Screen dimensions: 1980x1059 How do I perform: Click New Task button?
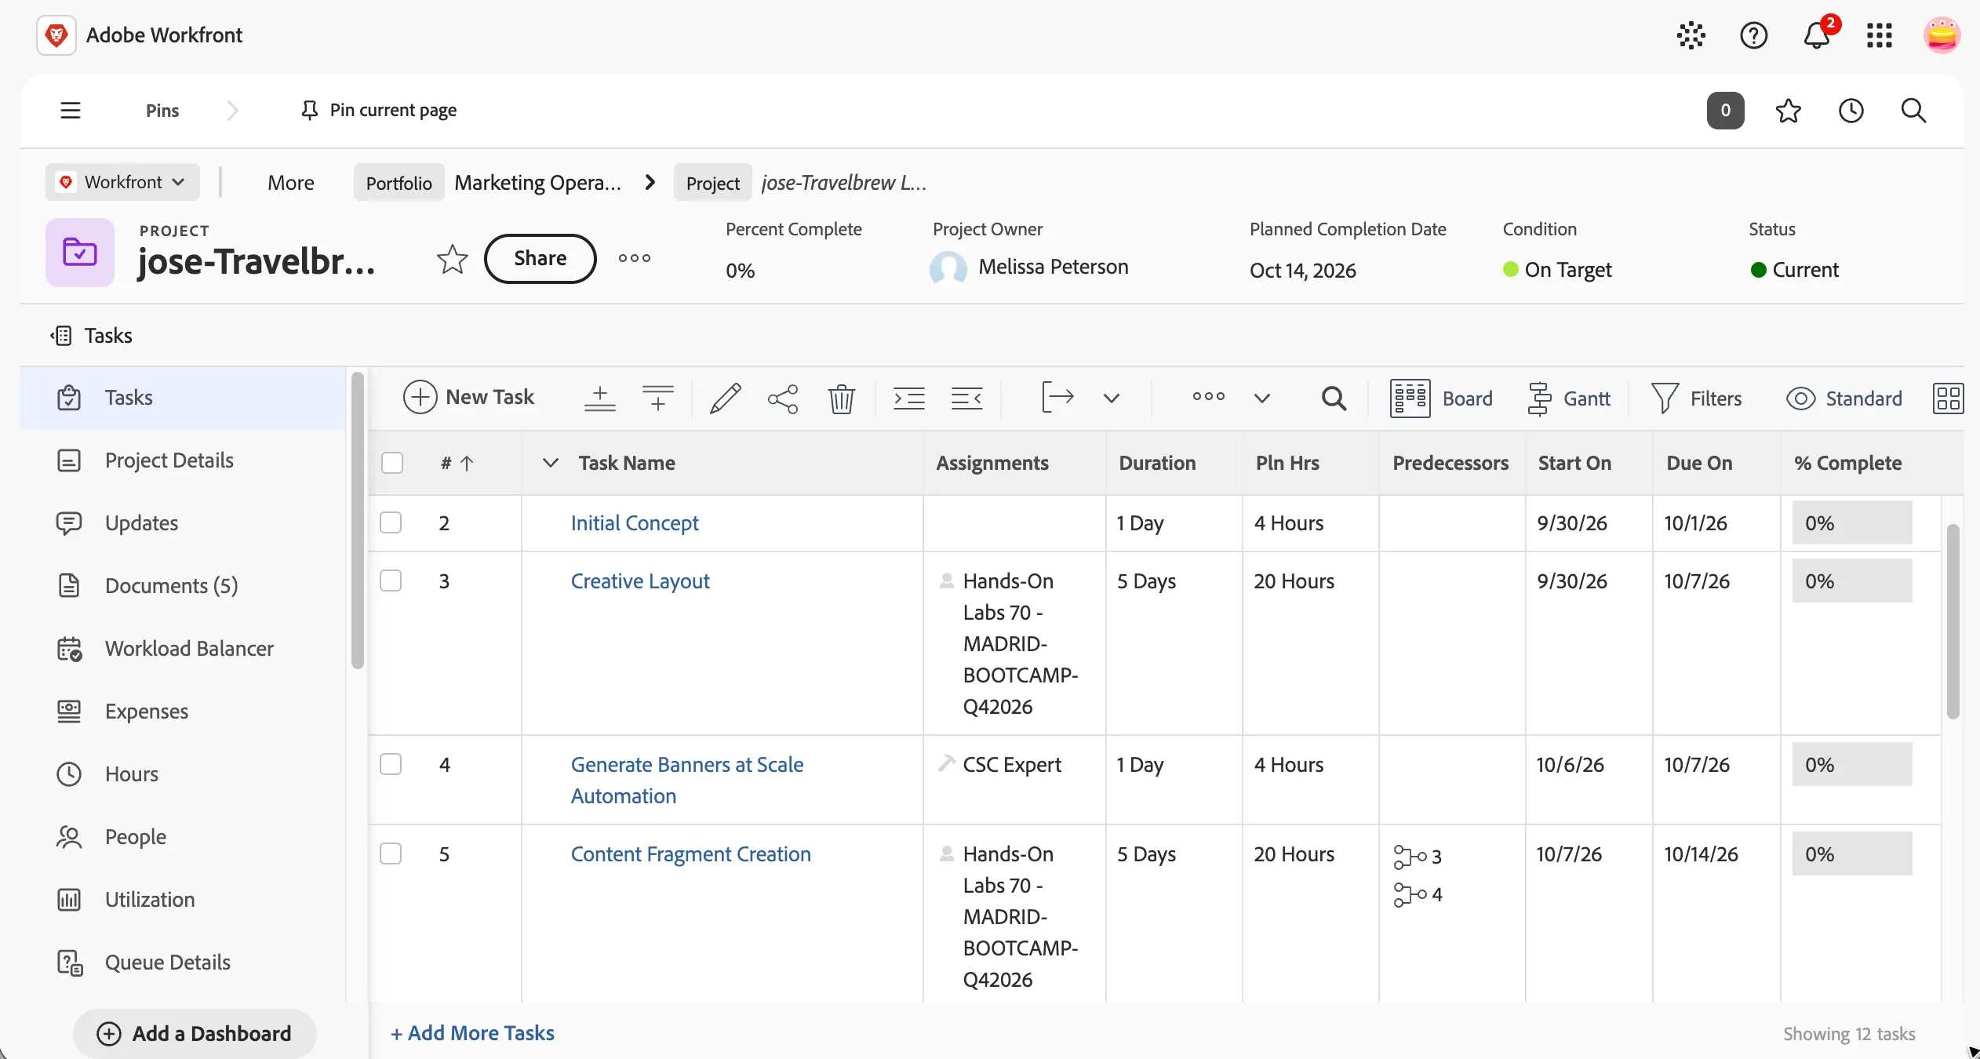[468, 397]
